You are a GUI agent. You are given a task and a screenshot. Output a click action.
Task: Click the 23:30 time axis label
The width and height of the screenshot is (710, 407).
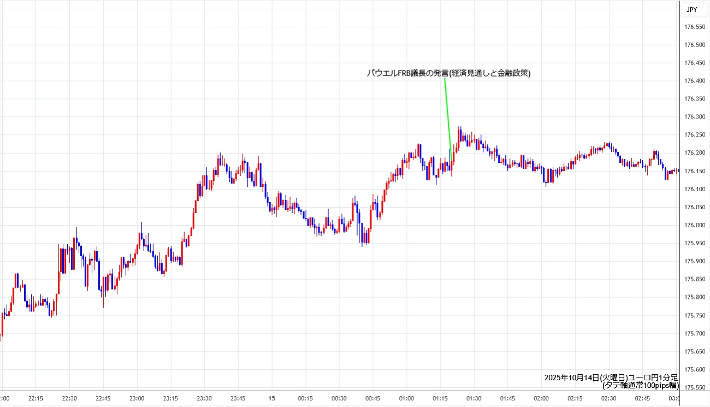pos(204,399)
